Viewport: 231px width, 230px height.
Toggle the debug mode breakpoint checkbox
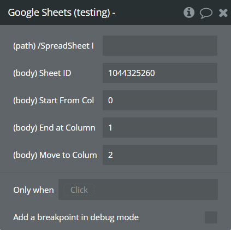point(211,217)
